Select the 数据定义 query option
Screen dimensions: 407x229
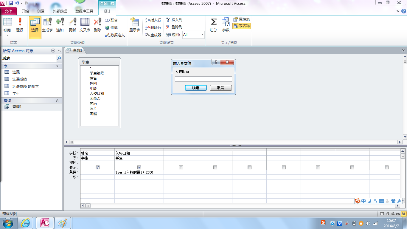click(115, 35)
